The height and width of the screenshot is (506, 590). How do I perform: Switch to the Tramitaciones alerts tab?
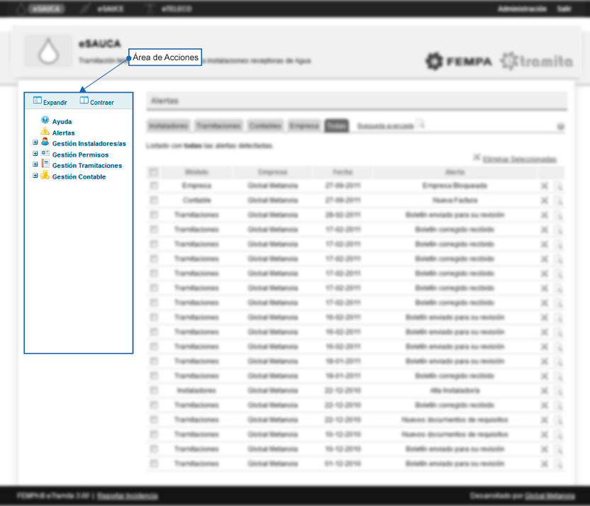click(218, 125)
